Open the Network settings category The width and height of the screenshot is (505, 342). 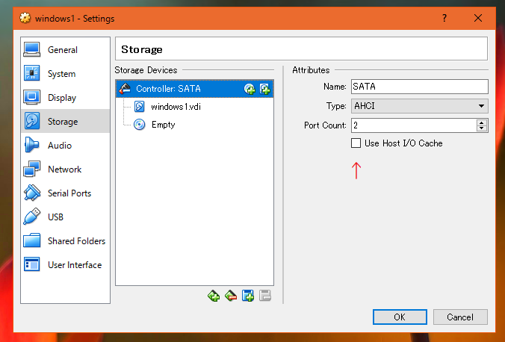tap(65, 169)
